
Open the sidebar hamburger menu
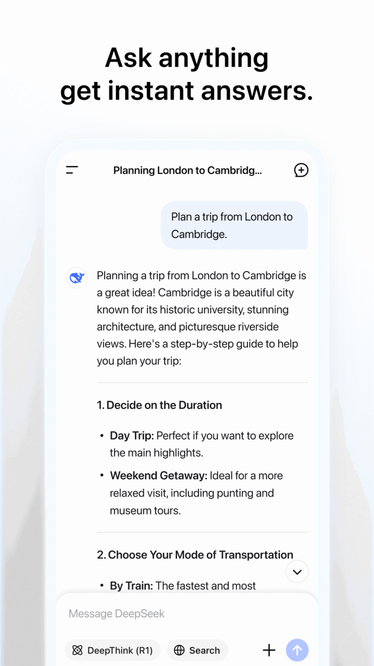[72, 170]
